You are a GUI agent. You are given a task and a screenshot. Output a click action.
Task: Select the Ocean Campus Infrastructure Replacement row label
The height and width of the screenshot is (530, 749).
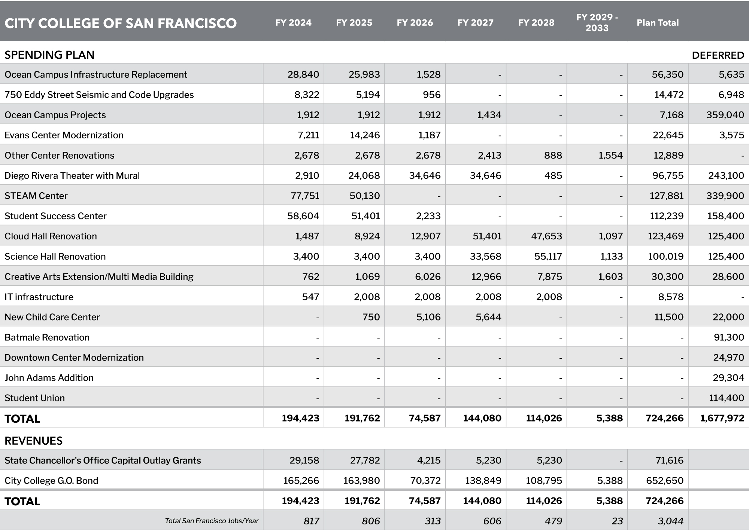coord(96,74)
